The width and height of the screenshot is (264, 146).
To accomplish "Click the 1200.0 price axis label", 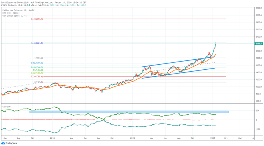I will [x=259, y=80].
